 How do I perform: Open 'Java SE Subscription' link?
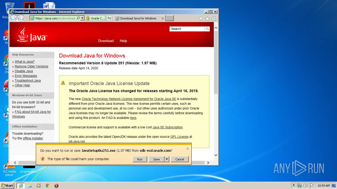pos(167,127)
